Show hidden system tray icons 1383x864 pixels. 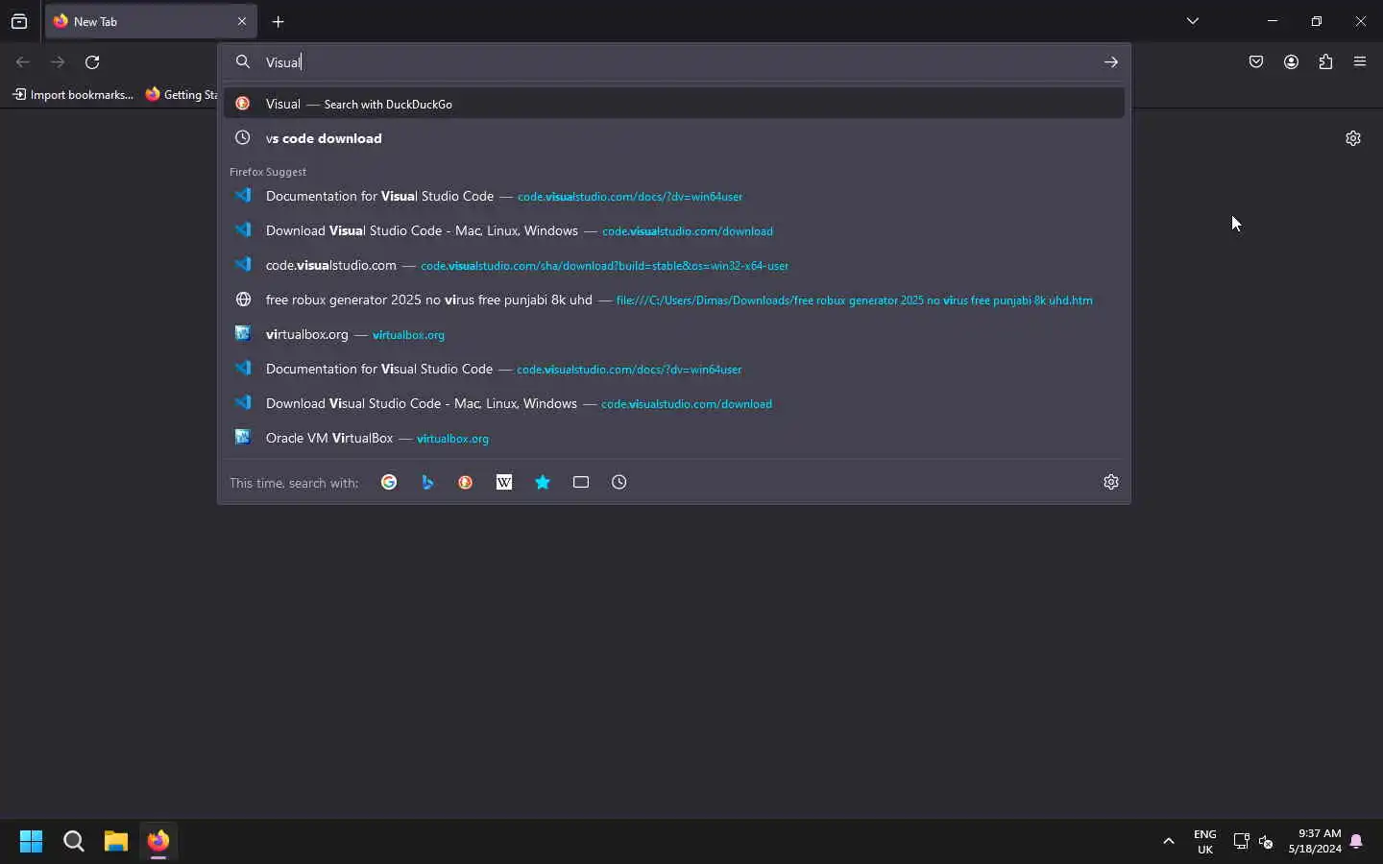click(x=1169, y=842)
